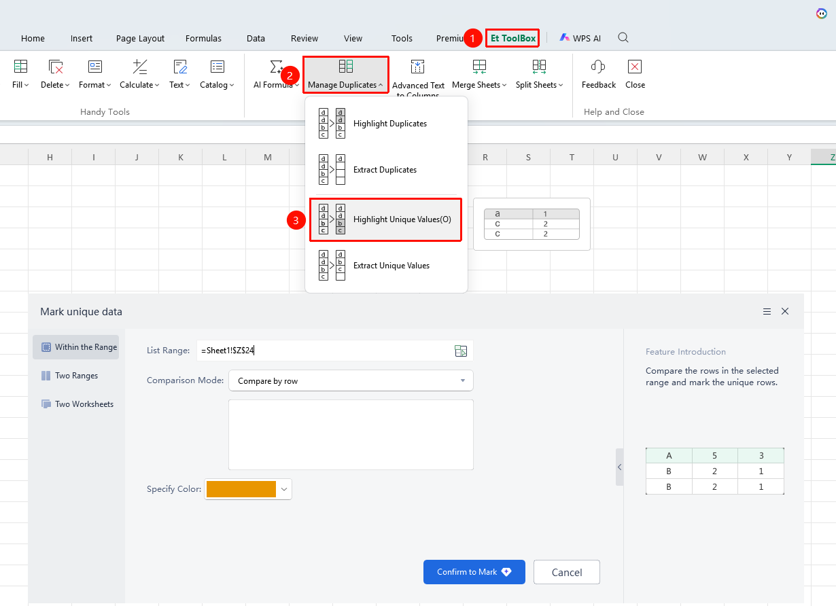This screenshot has height=606, width=836.
Task: Close the Mark unique data dialog
Action: 785,311
